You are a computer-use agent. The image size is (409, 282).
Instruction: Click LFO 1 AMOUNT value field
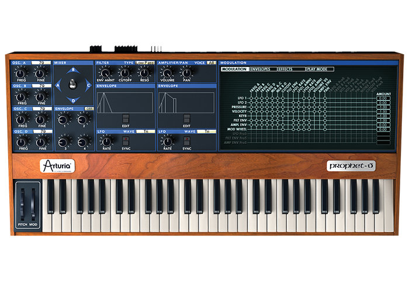(x=383, y=98)
